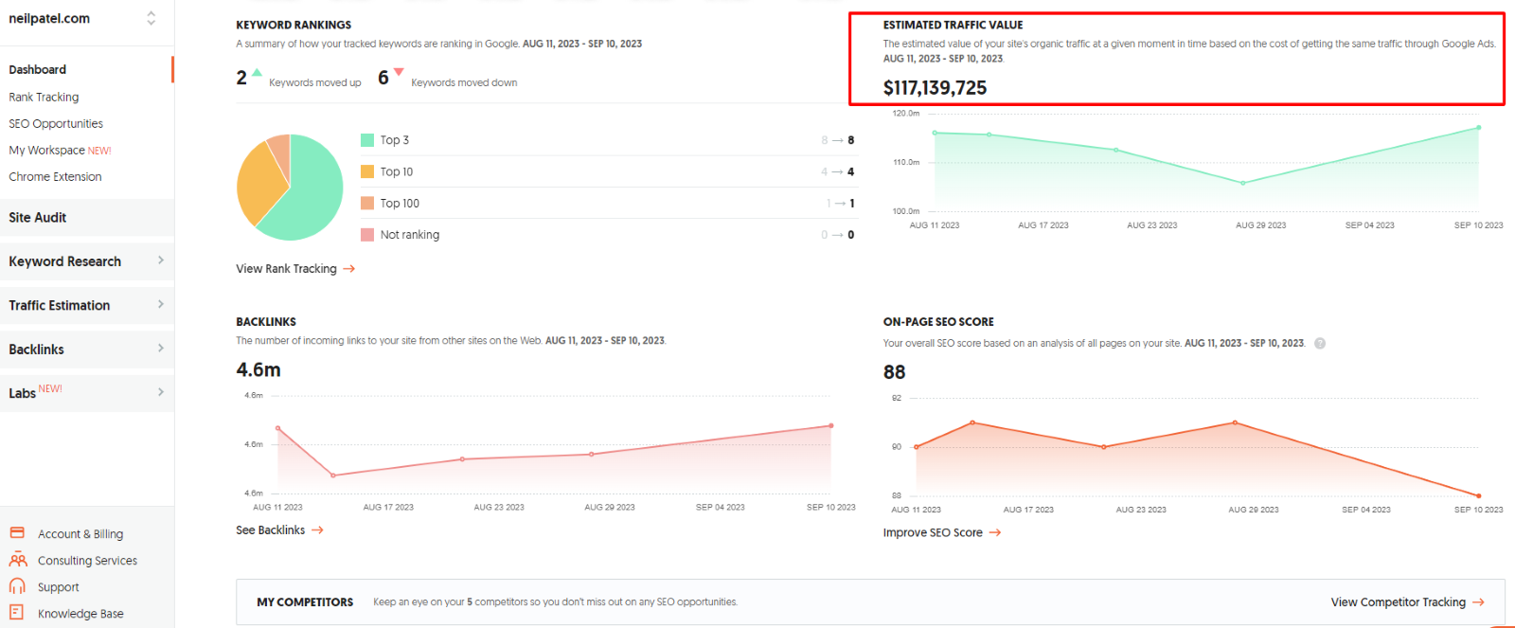This screenshot has height=628, width=1515.
Task: Click the help question mark beside SEO score
Action: [1320, 344]
